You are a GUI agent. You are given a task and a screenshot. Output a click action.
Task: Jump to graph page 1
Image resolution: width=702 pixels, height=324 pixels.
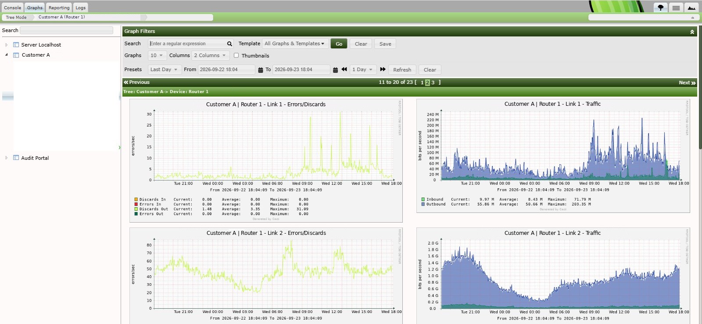(x=422, y=83)
